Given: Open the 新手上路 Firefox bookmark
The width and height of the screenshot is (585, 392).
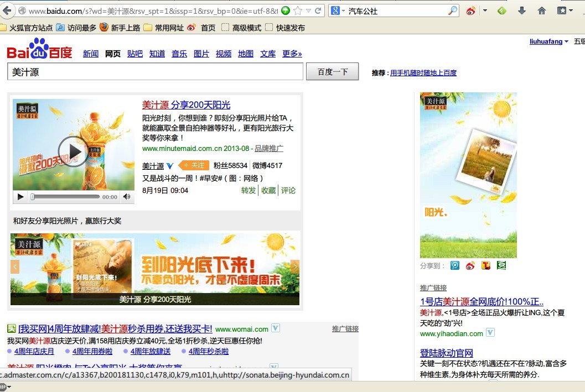Looking at the screenshot, I should (x=120, y=28).
